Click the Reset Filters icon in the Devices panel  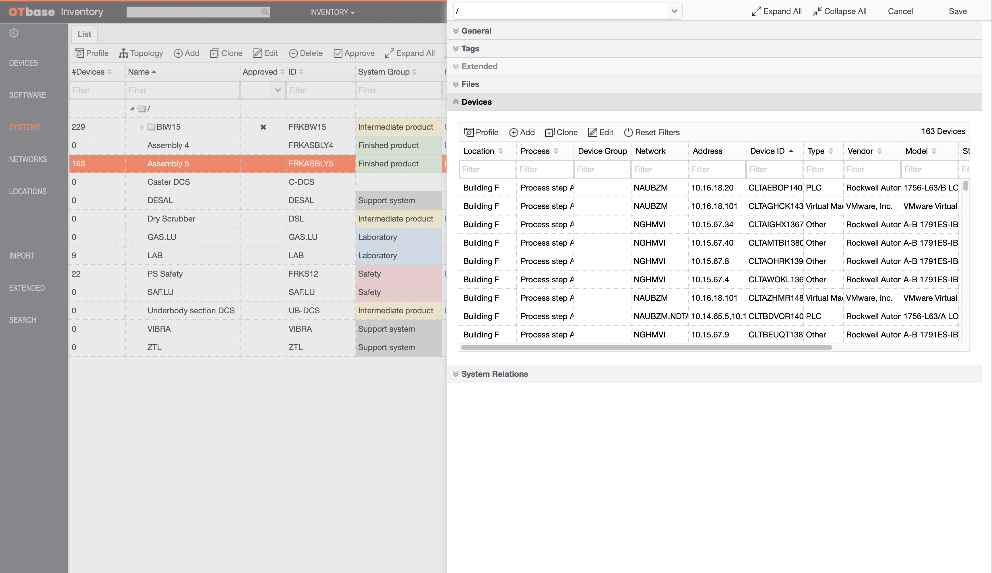coord(652,132)
